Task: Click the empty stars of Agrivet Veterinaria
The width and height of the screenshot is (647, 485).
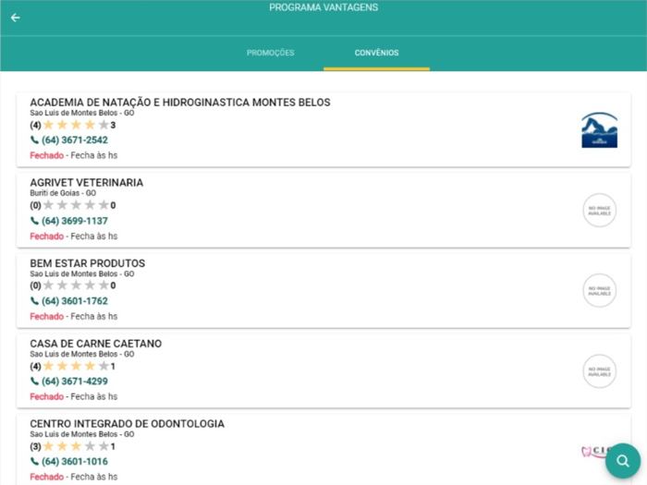Action: click(76, 205)
